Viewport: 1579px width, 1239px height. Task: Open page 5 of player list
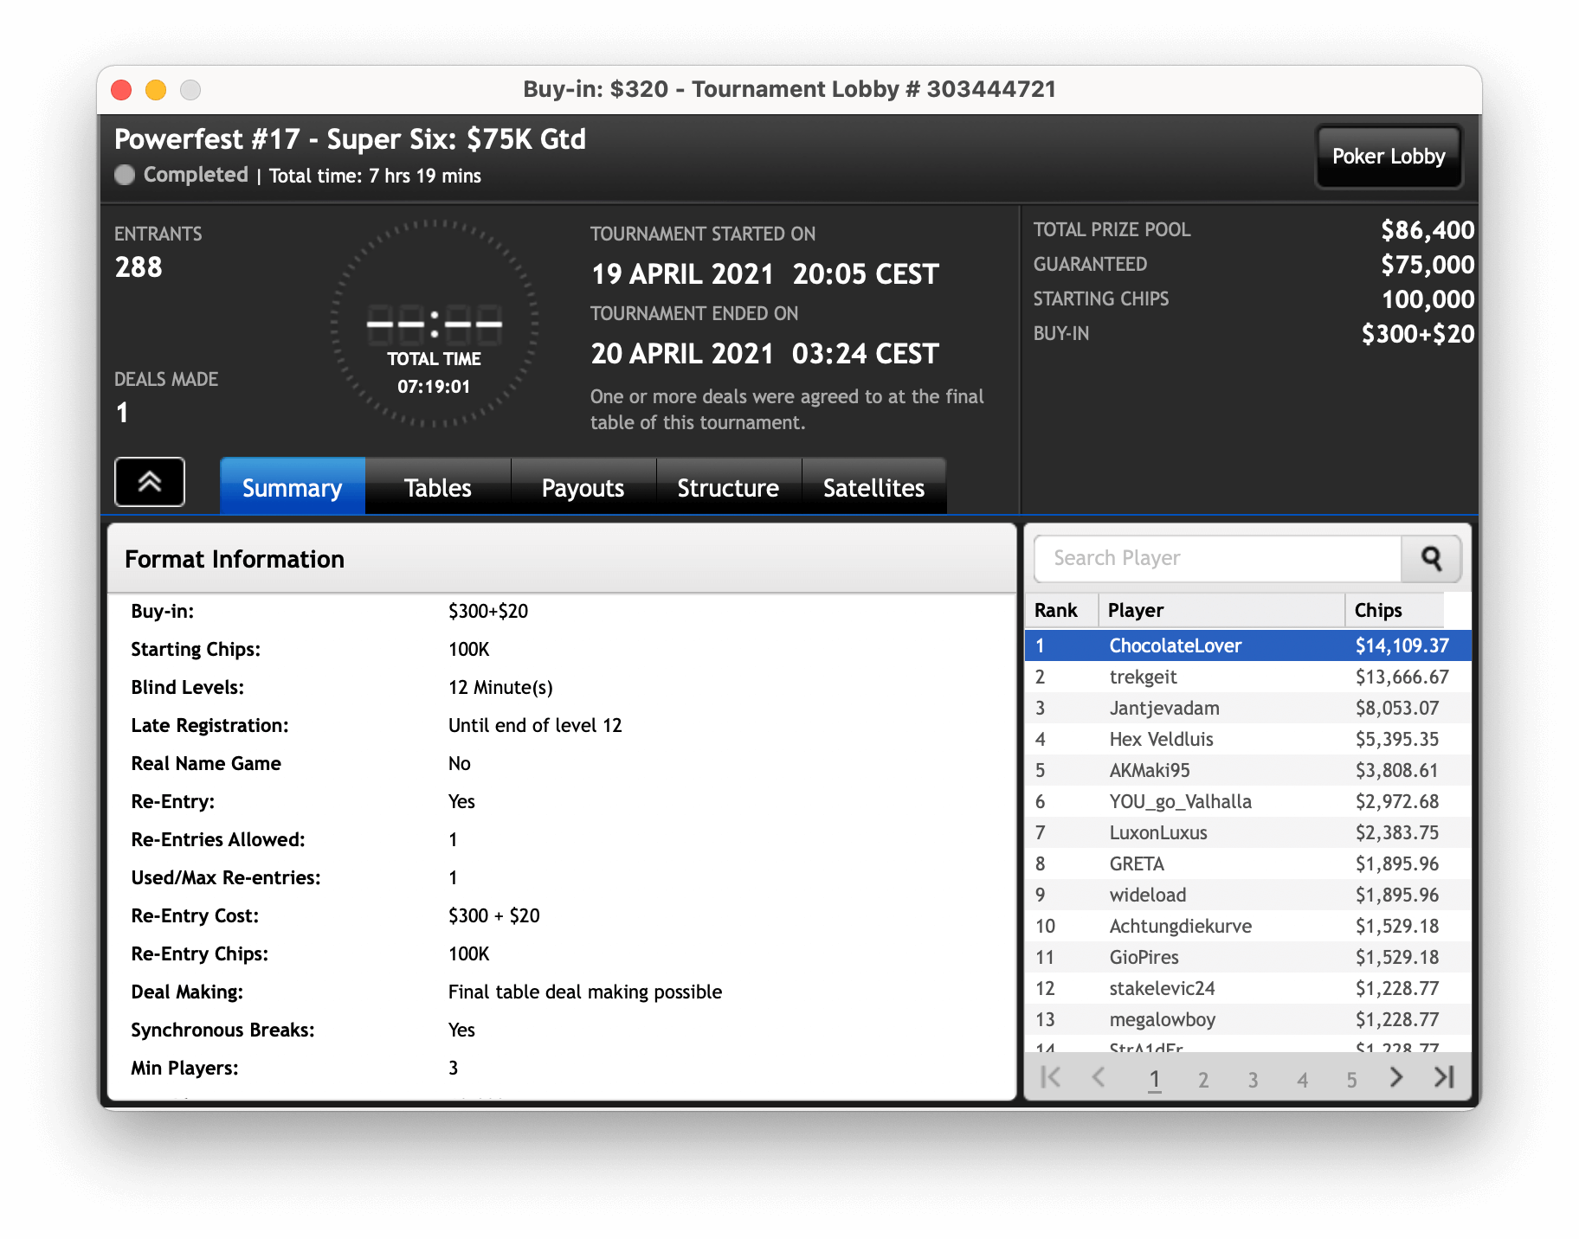[x=1351, y=1079]
